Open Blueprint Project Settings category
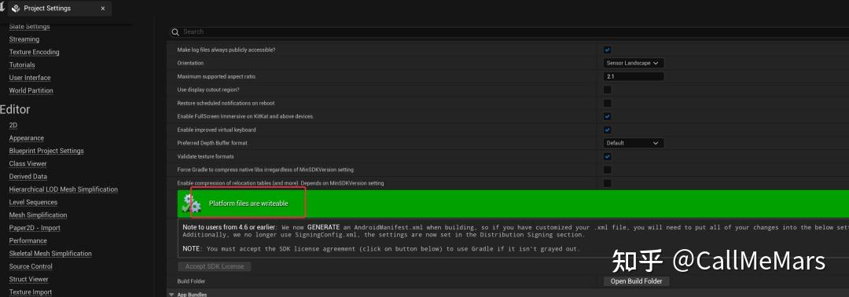The width and height of the screenshot is (849, 297). pos(46,151)
